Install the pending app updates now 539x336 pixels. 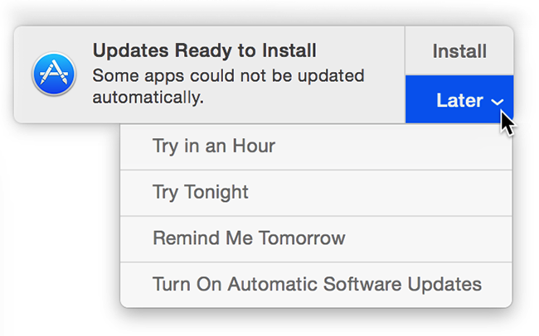click(x=459, y=51)
